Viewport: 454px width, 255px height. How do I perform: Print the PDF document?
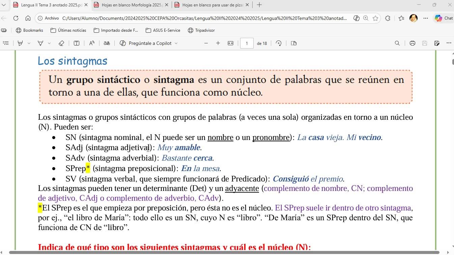[x=412, y=43]
